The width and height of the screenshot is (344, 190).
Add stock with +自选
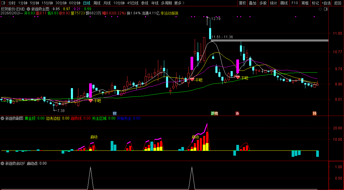[x=326, y=3]
